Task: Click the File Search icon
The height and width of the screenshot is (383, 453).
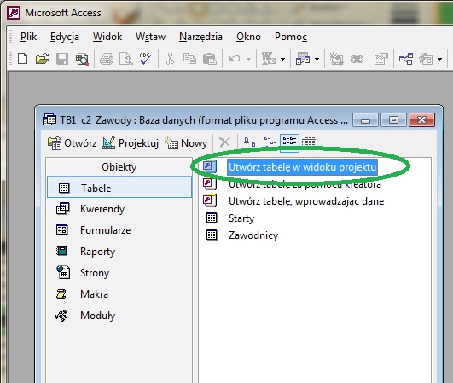Action: coord(82,59)
